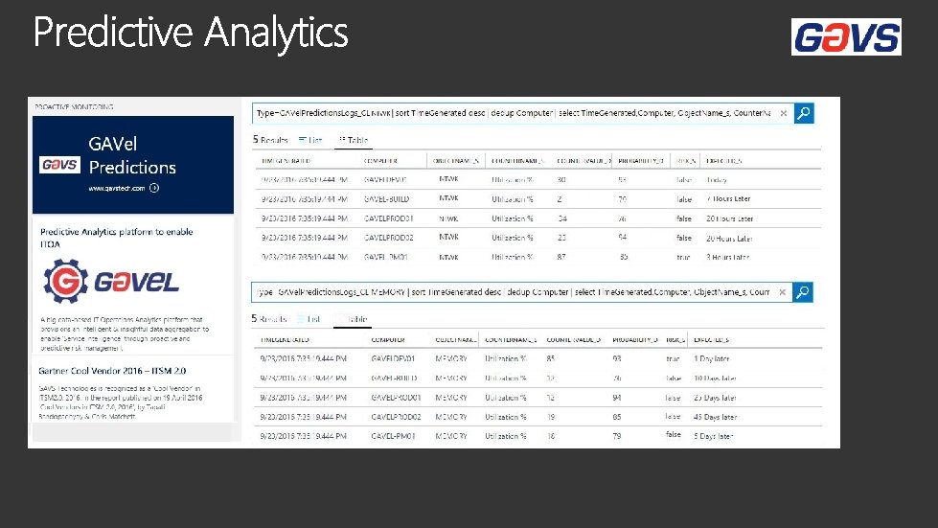The image size is (938, 528).
Task: Select GAVEL-PM01 in the MEMORY table
Action: (393, 437)
